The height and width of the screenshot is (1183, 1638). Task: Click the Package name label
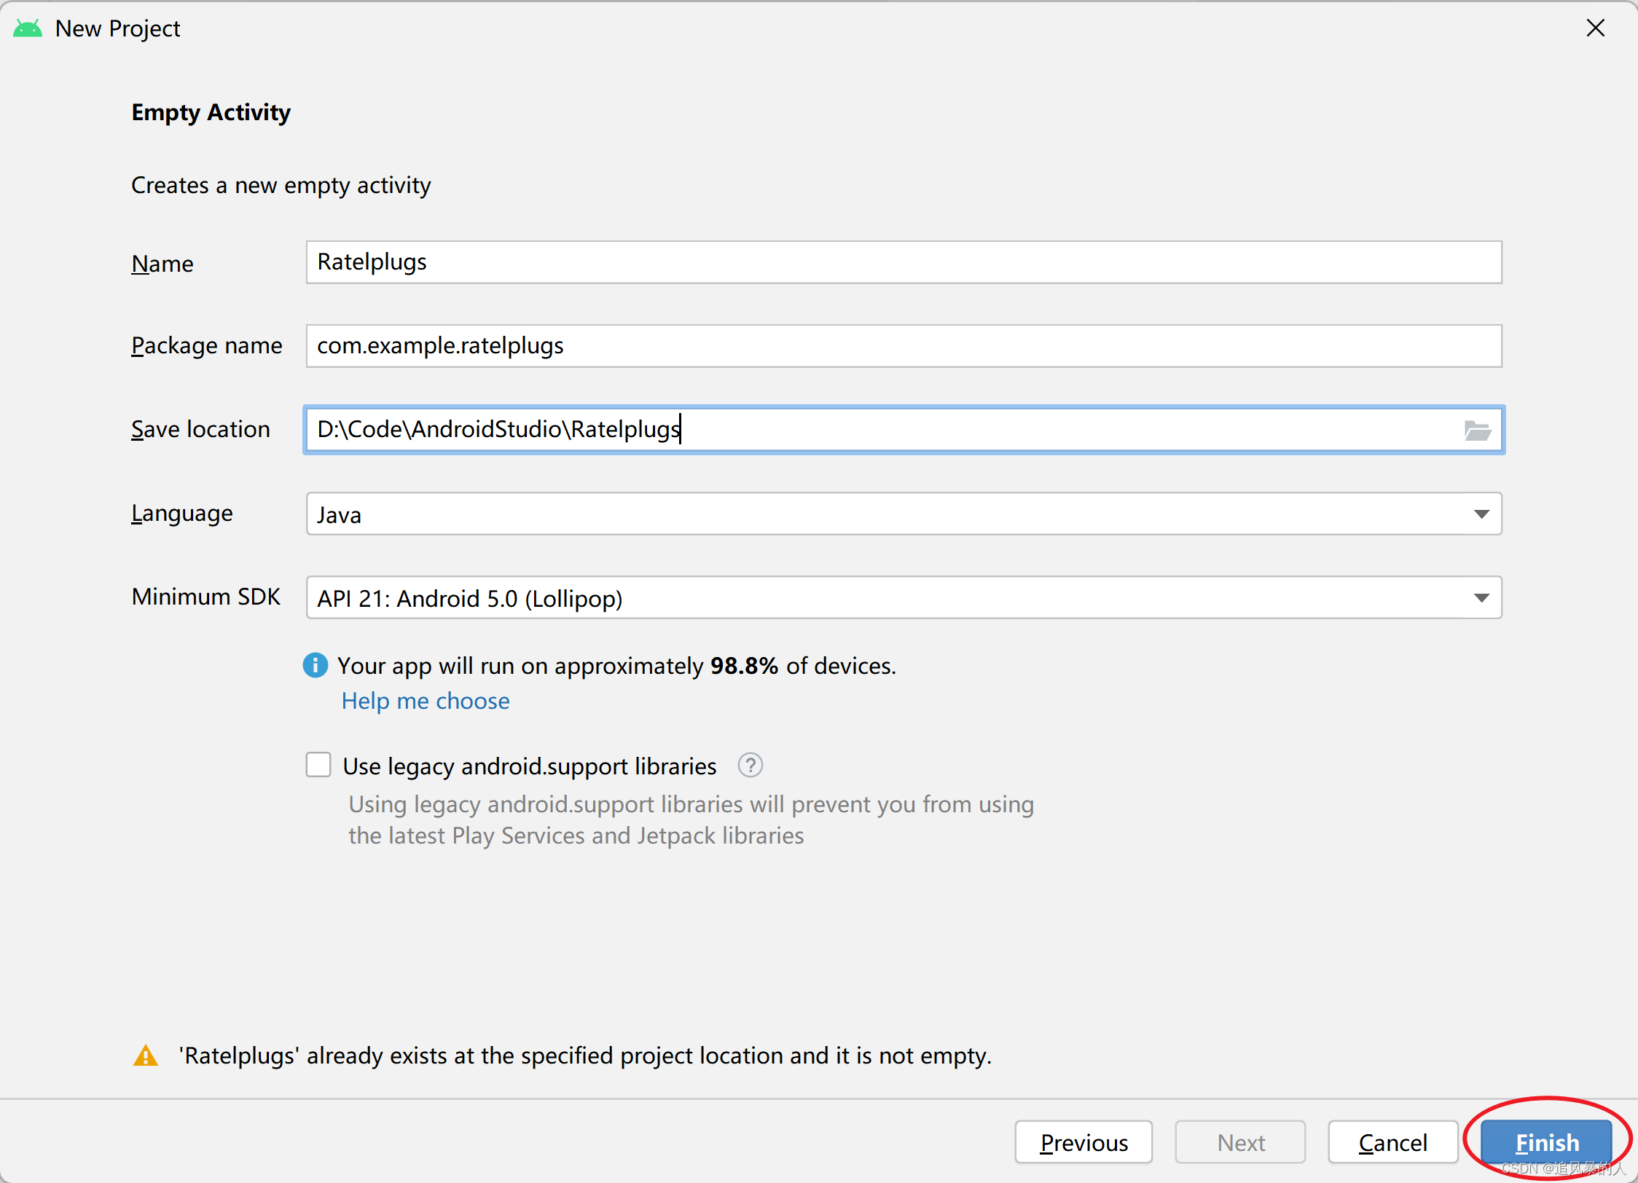(207, 346)
